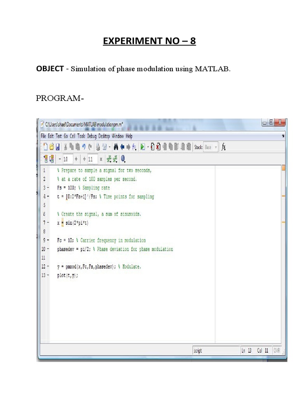299x399 pixels.
Task: Open the File menu
Action: pos(43,136)
